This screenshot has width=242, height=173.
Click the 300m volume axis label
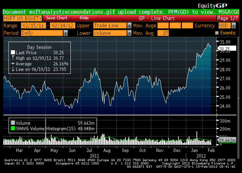(225, 121)
